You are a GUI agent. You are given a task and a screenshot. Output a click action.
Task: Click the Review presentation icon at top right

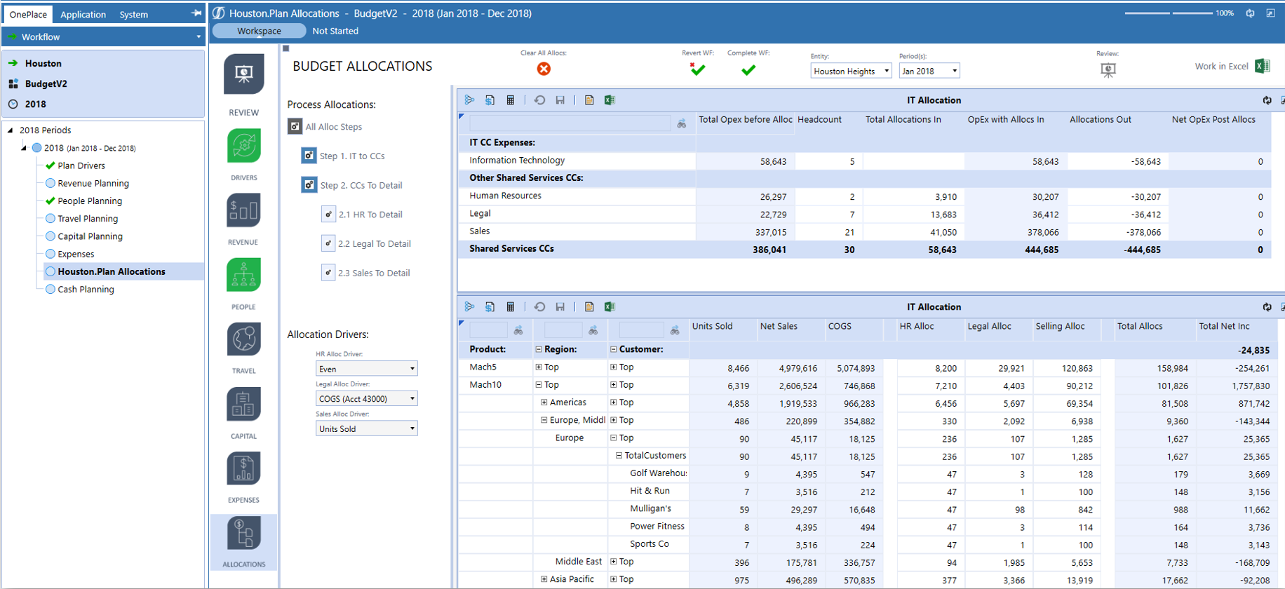coord(1108,69)
